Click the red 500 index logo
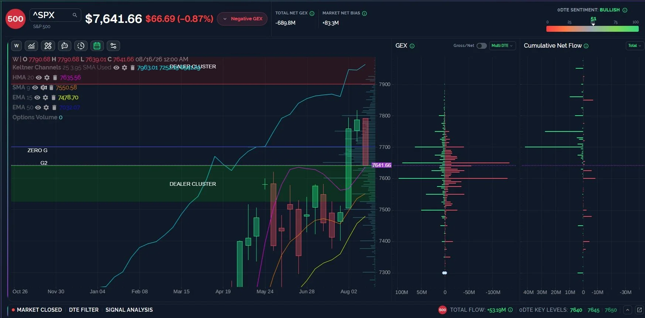The image size is (645, 318). coord(16,19)
